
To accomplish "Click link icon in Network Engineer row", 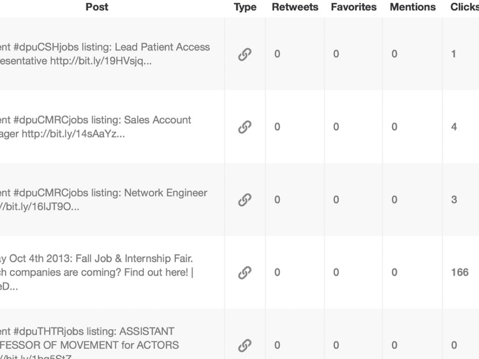I will tap(245, 200).
